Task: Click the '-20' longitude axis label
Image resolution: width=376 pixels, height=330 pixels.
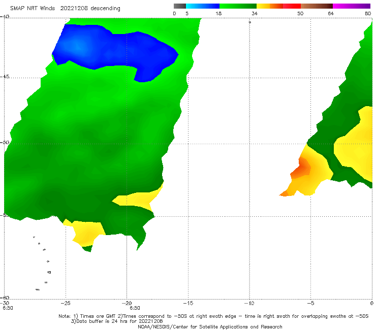Action: coord(127,303)
